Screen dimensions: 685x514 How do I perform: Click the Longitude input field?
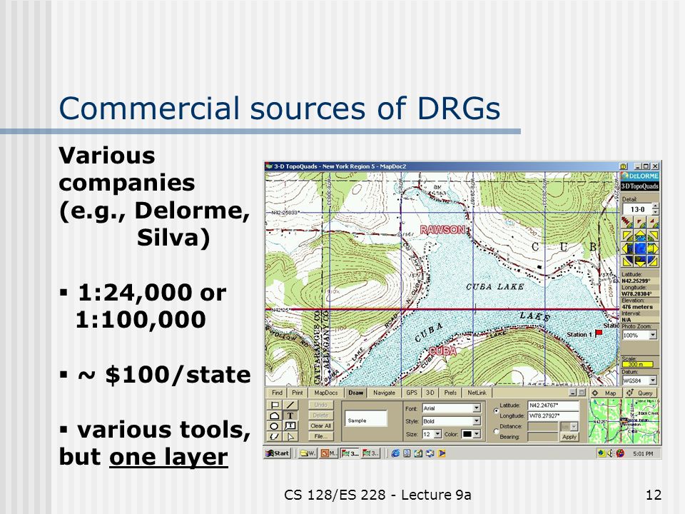click(x=553, y=415)
